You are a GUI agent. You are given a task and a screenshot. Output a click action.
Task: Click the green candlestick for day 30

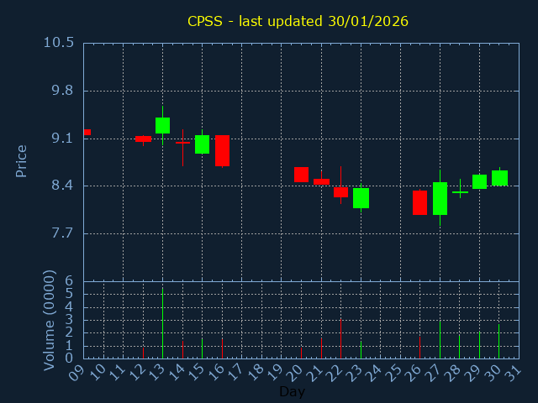(499, 178)
